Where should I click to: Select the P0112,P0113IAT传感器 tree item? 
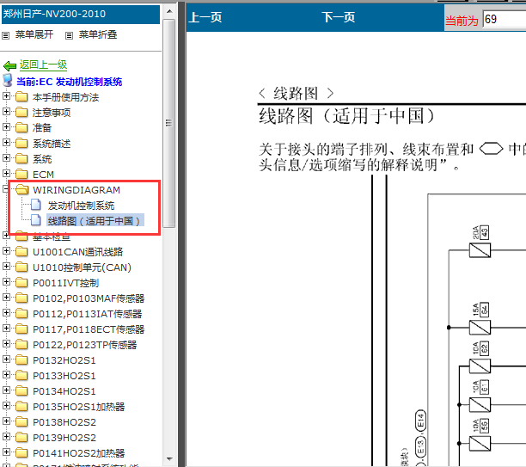87,314
